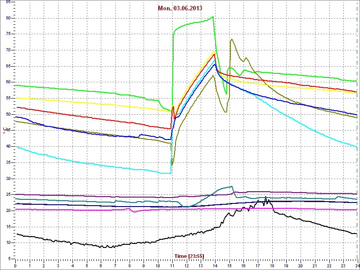The image size is (360, 270).
Task: Select the y-axis value "60"
Action: coord(8,82)
